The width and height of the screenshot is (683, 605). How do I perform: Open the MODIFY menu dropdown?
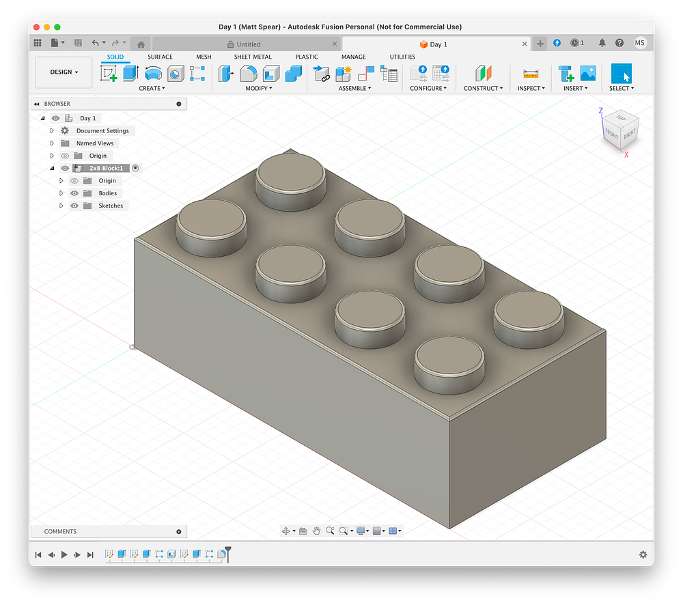pos(259,88)
